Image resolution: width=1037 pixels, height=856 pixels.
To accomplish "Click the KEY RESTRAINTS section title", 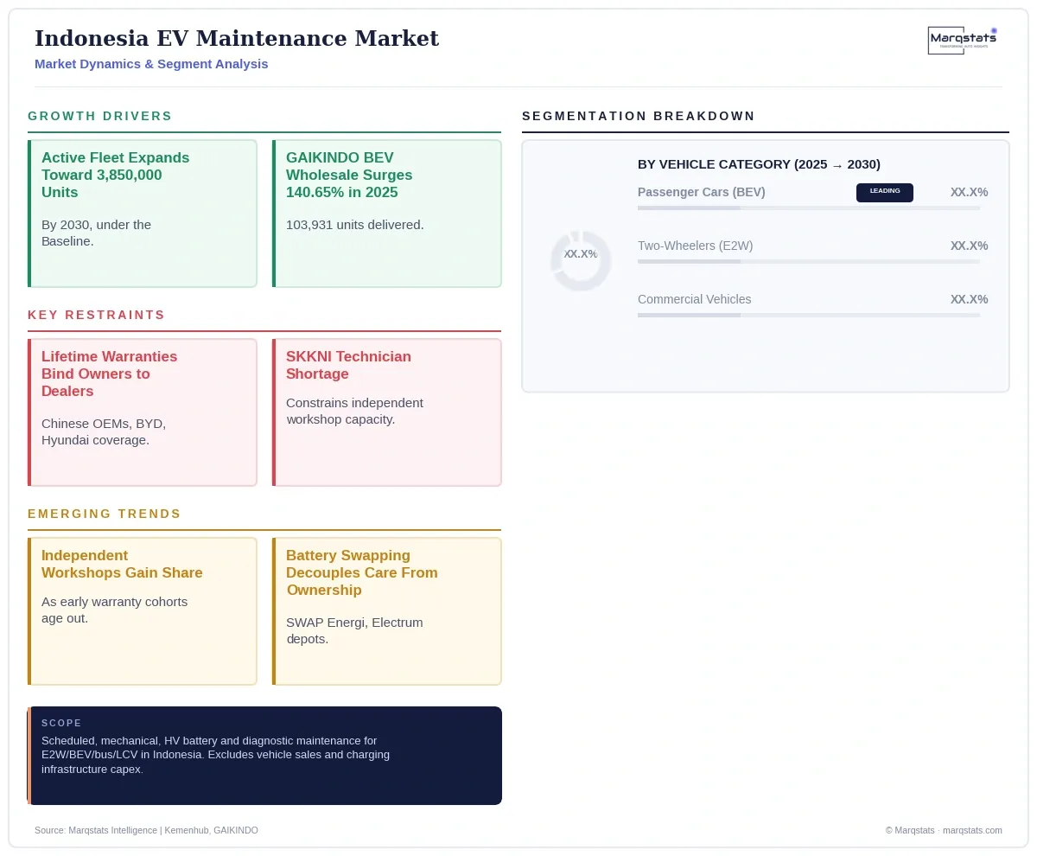I will click(x=96, y=315).
